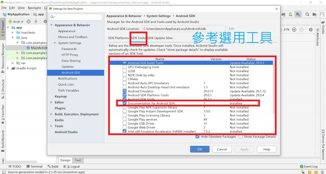Check the LLDB checkbox

tap(124, 71)
